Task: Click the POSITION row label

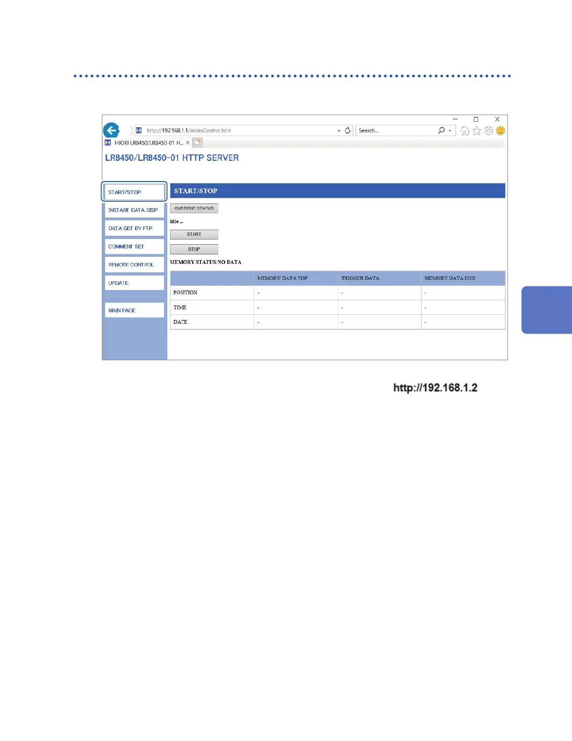Action: pos(185,292)
